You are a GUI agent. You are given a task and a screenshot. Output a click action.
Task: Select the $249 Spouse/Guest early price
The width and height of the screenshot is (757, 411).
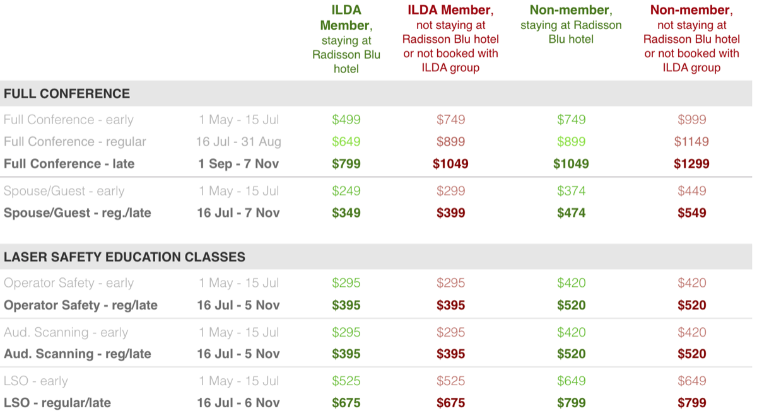point(346,191)
